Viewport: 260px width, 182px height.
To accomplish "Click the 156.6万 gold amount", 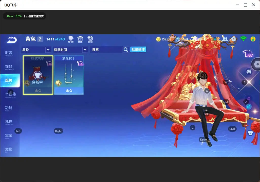I will coord(166,39).
